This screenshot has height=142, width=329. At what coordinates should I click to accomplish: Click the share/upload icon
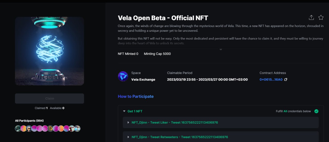point(311,17)
